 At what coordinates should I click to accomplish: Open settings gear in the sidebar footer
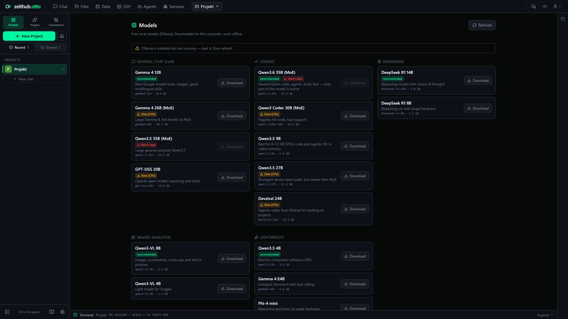click(x=63, y=312)
